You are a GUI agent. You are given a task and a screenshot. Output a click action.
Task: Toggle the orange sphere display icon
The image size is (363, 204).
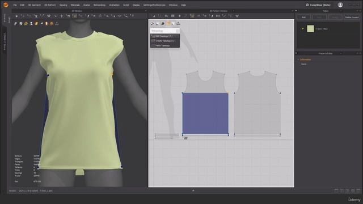coord(52,24)
